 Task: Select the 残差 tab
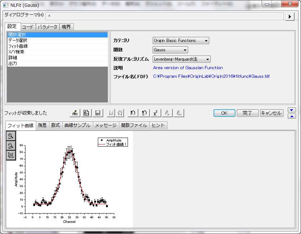point(42,125)
